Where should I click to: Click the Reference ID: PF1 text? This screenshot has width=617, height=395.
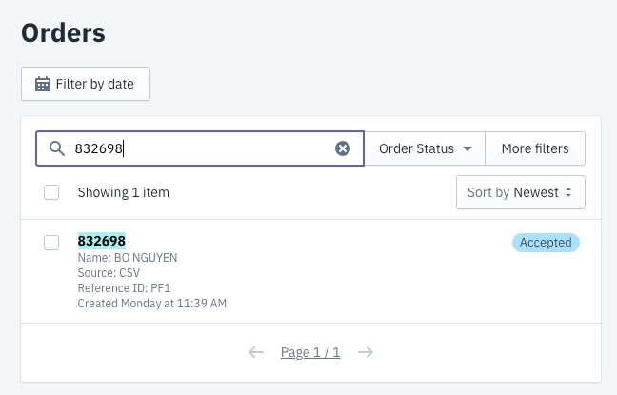point(123,288)
